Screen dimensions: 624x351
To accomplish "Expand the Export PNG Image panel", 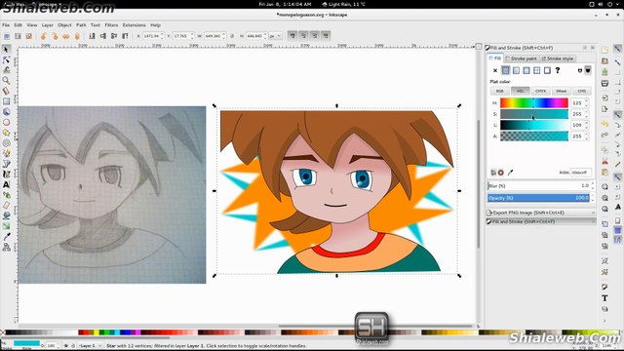I will 540,213.
